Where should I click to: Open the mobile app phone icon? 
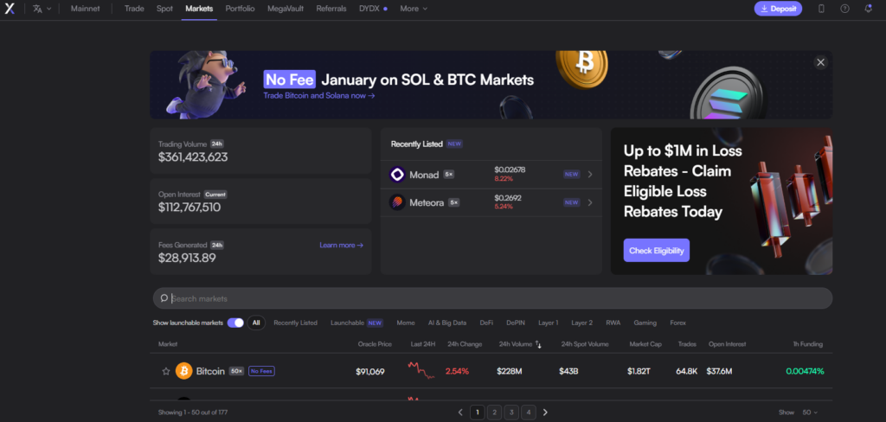[x=821, y=9]
